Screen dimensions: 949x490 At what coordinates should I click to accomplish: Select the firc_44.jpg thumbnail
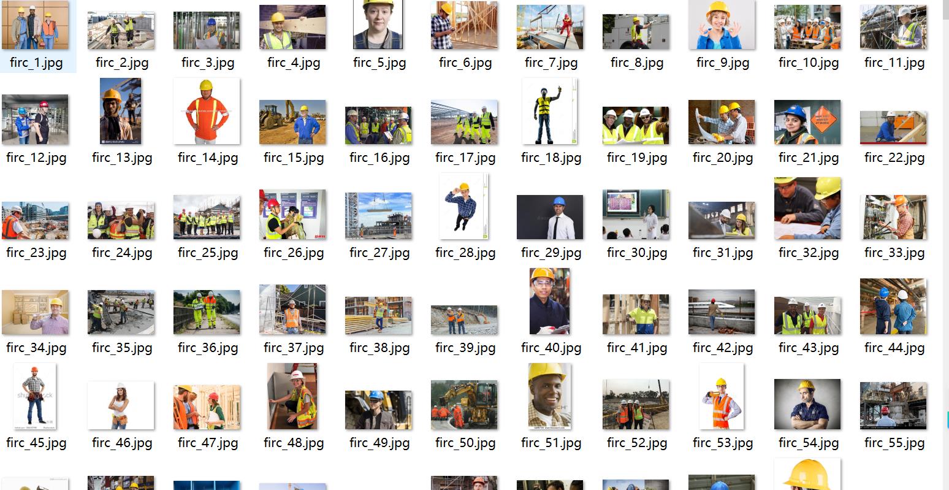[x=893, y=307]
